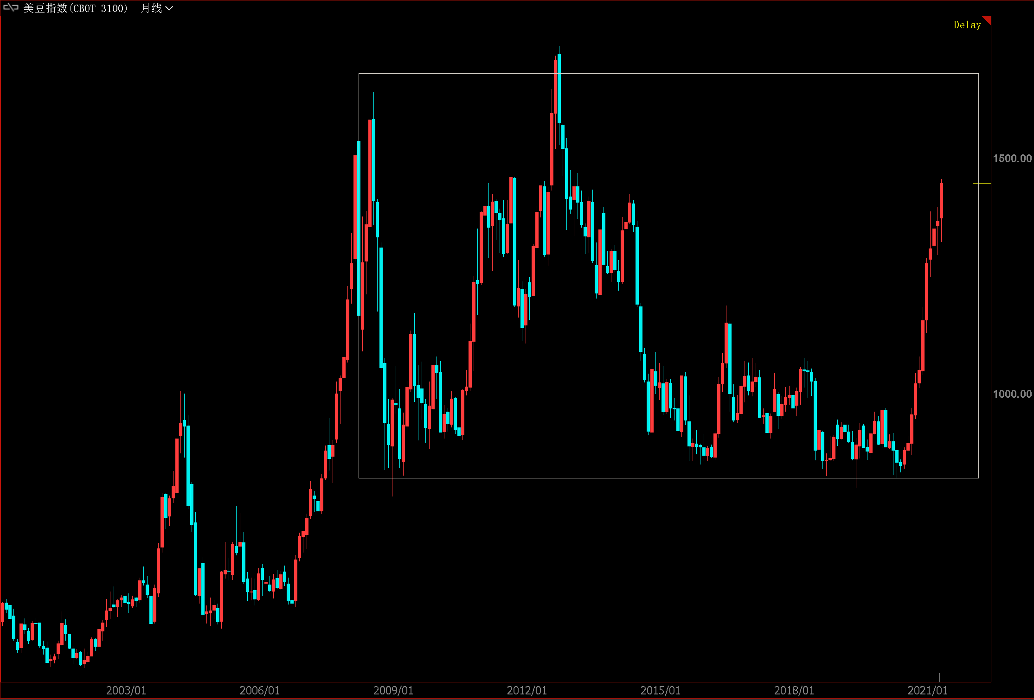Click the 月线 period label
The image size is (1034, 700).
pyautogui.click(x=151, y=8)
